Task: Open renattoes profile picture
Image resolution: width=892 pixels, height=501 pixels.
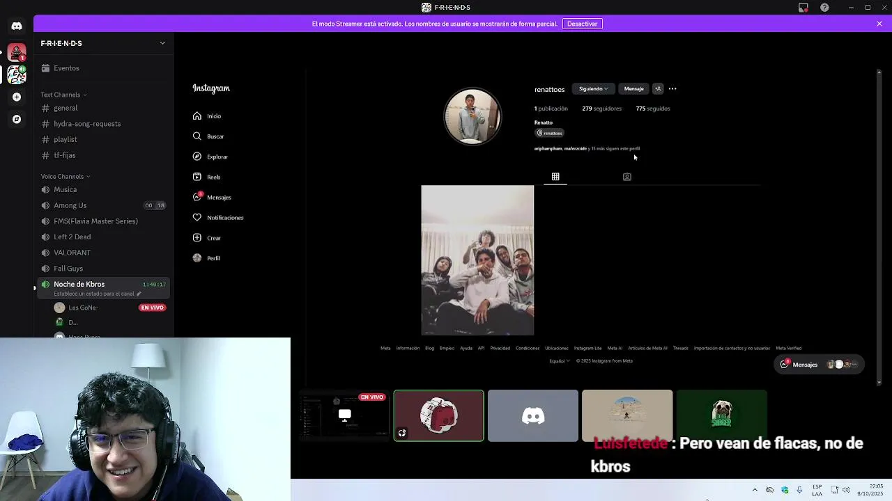Action: [472, 116]
